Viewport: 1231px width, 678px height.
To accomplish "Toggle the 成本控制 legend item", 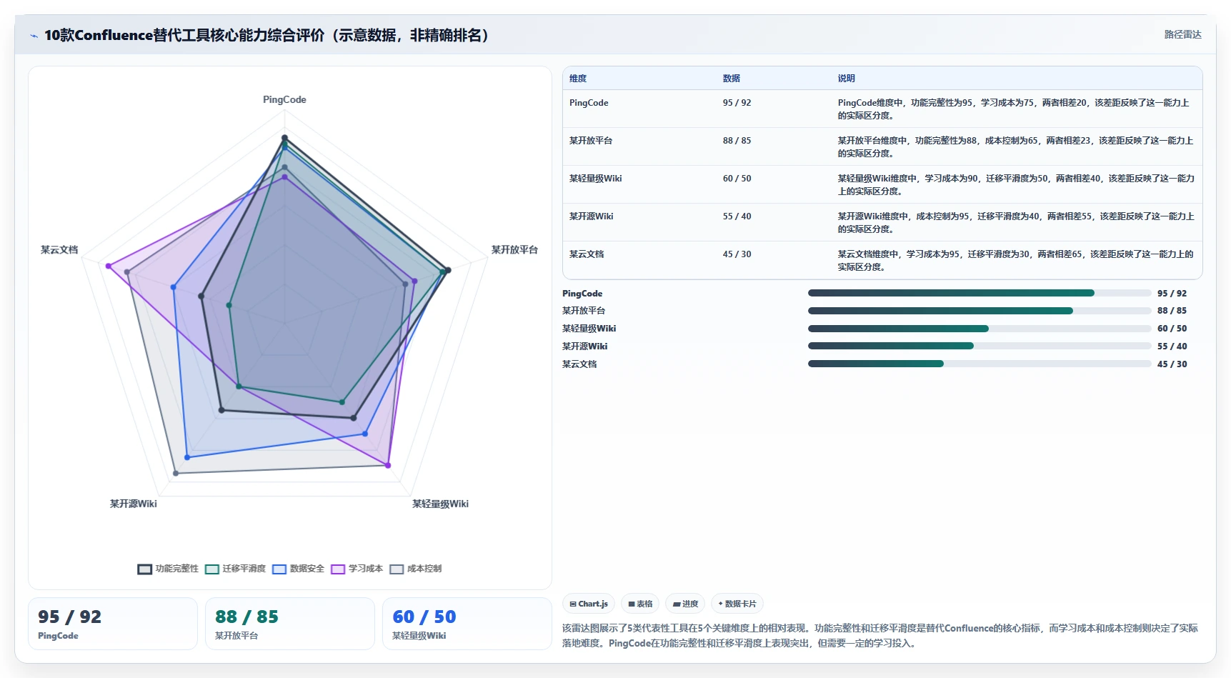I will [415, 569].
